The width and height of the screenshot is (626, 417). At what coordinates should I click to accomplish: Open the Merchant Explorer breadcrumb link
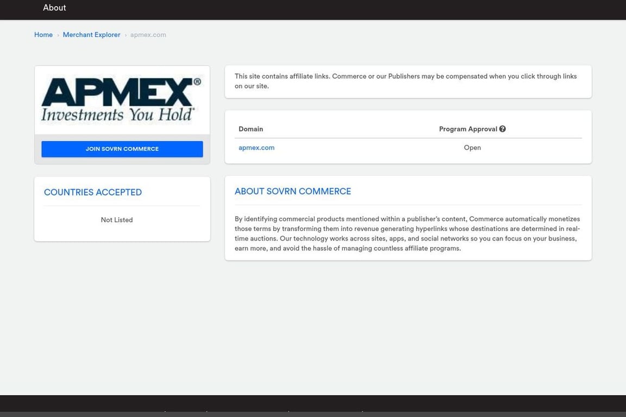click(91, 35)
